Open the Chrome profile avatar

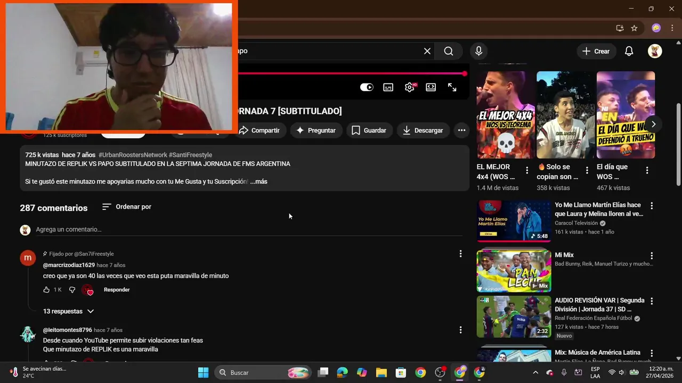click(x=656, y=28)
